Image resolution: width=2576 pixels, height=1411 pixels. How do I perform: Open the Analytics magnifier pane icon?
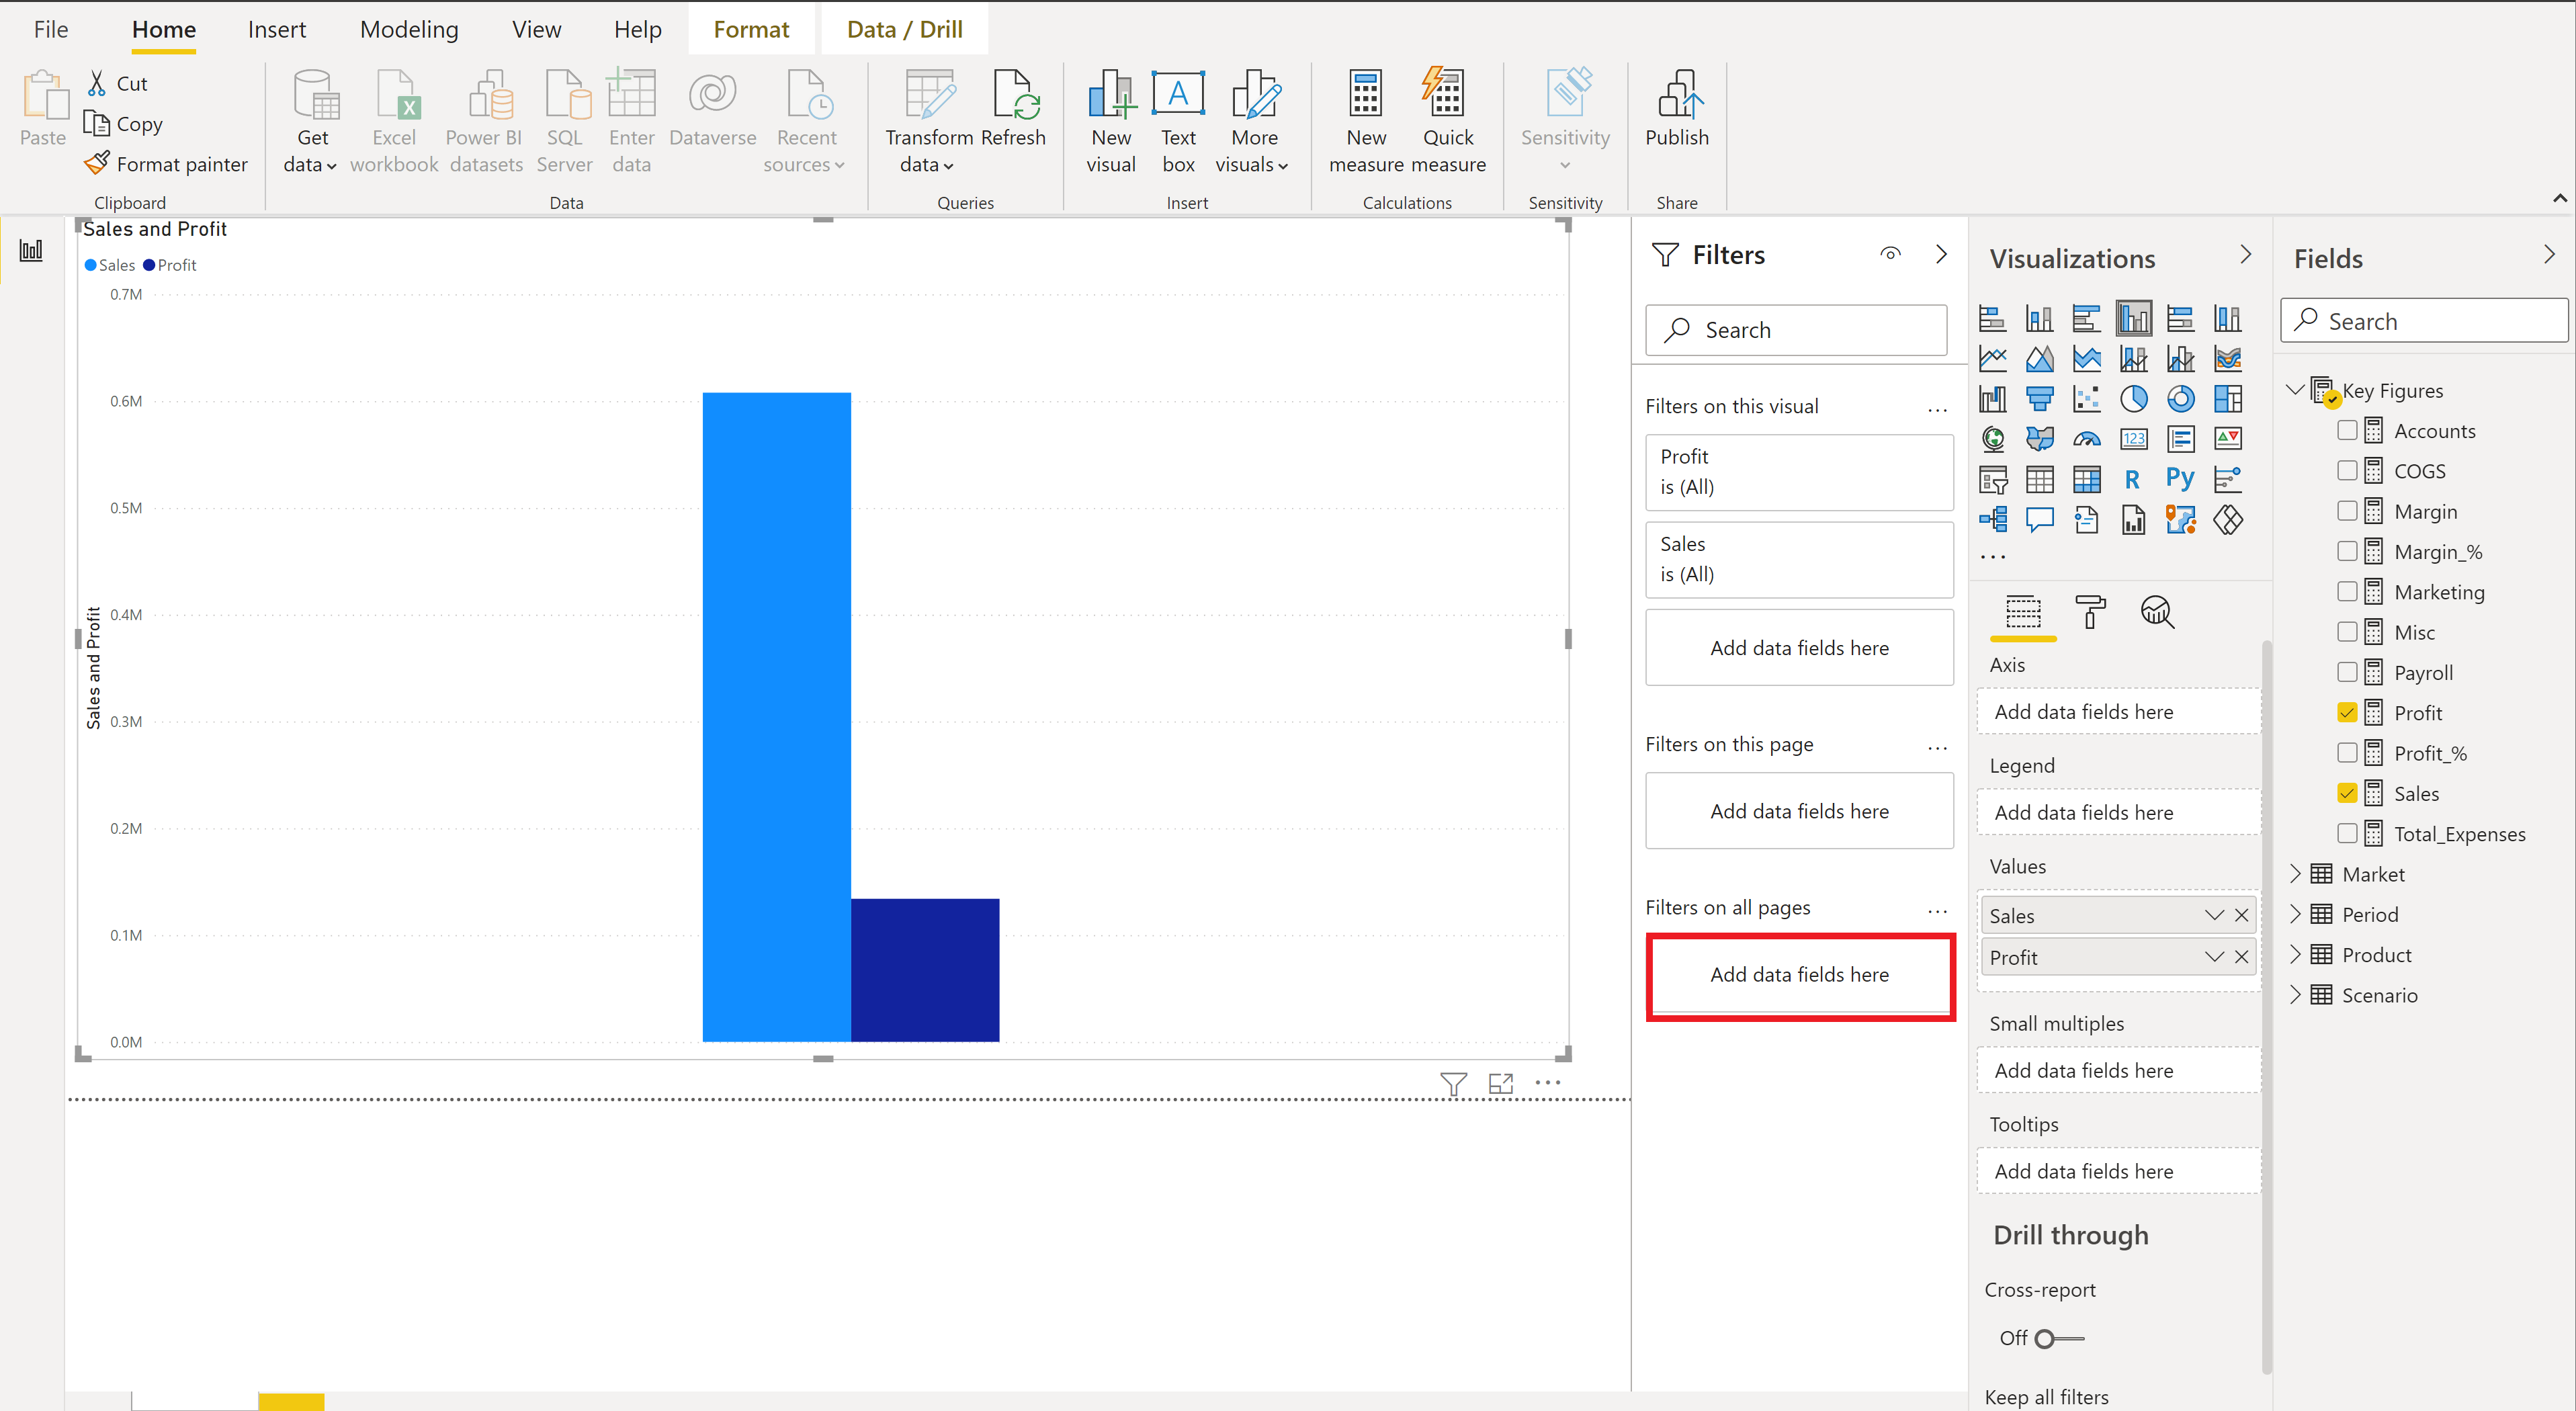(x=2157, y=611)
